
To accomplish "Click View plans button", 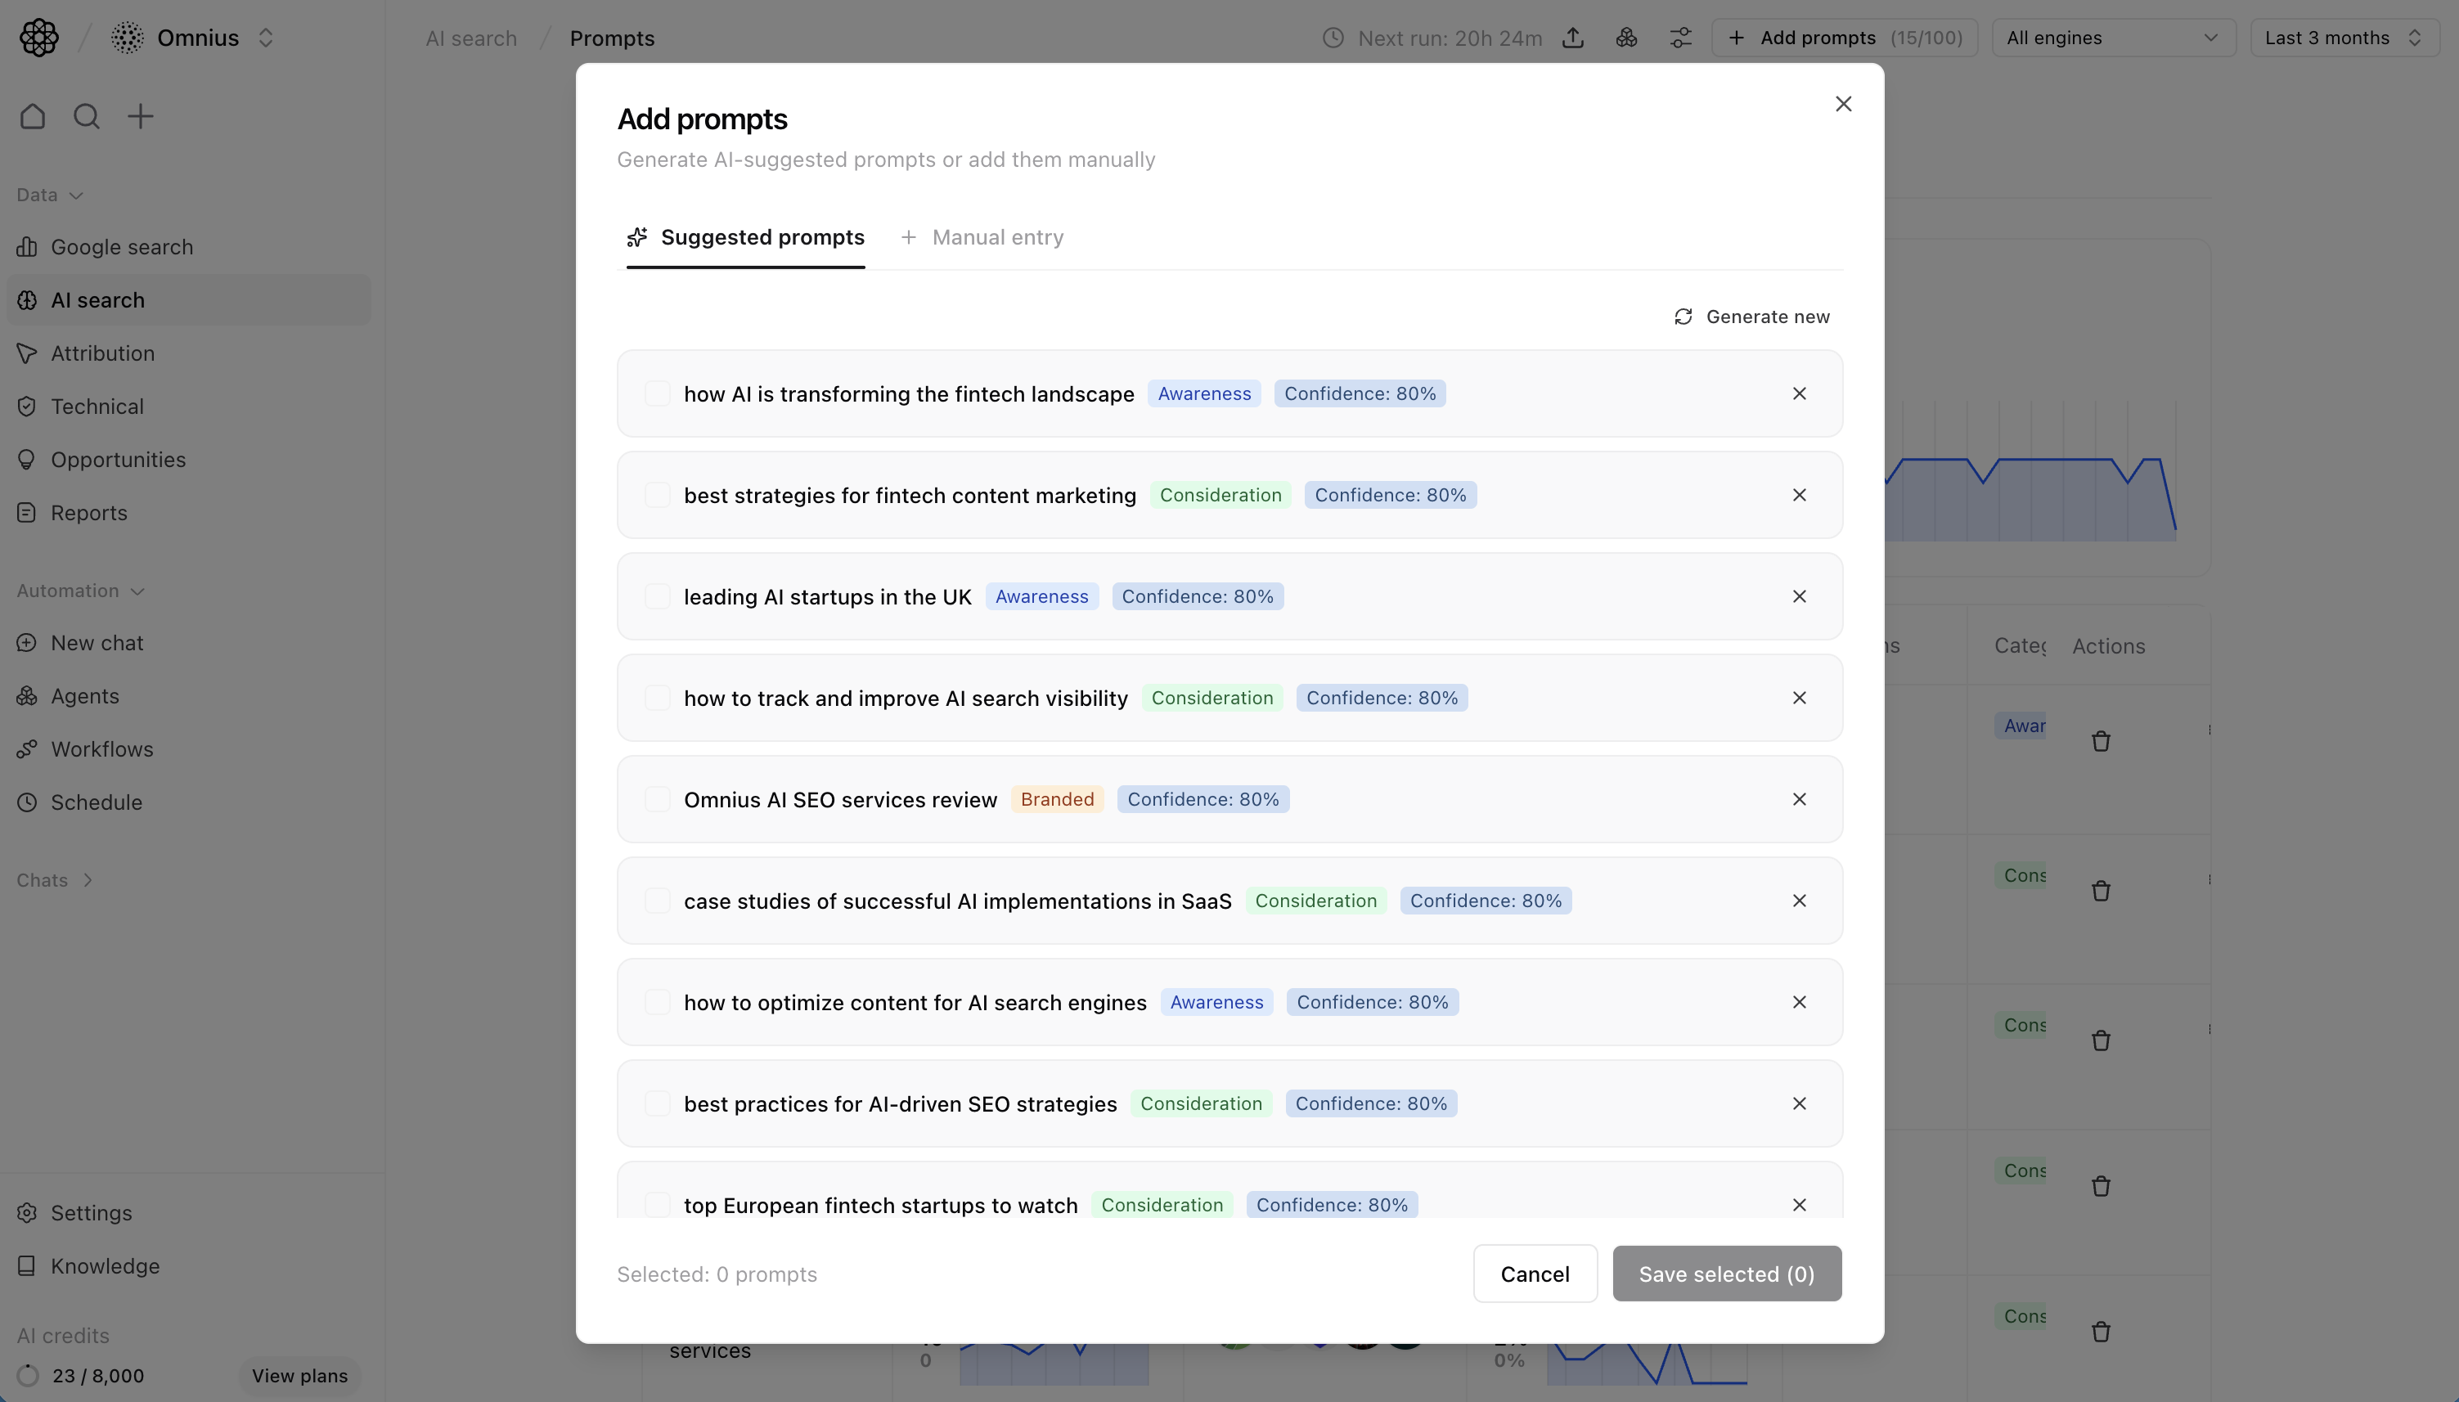I will [x=299, y=1376].
